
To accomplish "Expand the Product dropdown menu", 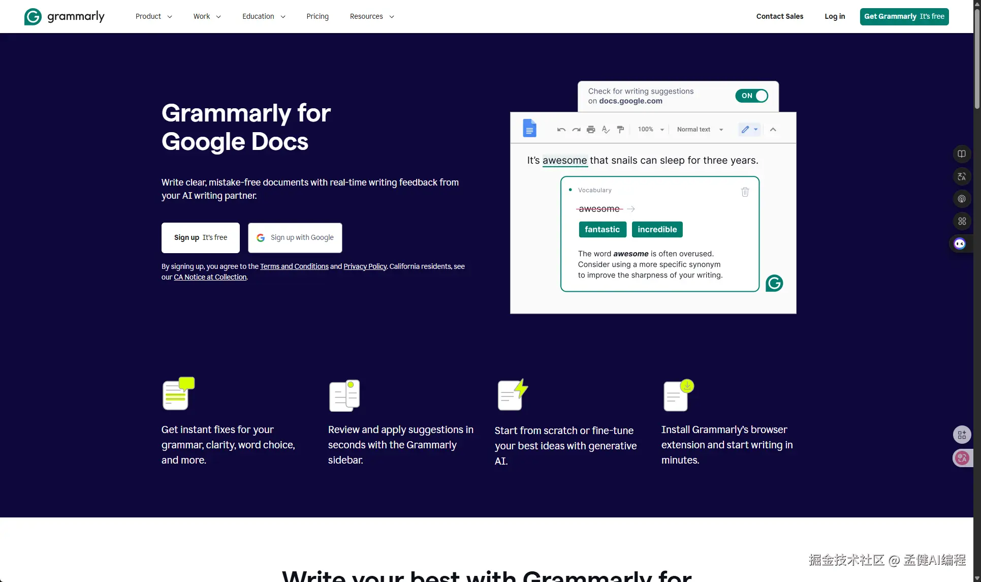I will (153, 16).
